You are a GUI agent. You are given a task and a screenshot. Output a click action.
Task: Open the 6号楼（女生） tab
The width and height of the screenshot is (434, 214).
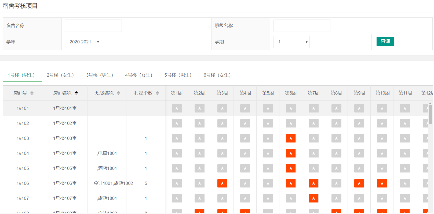click(217, 75)
